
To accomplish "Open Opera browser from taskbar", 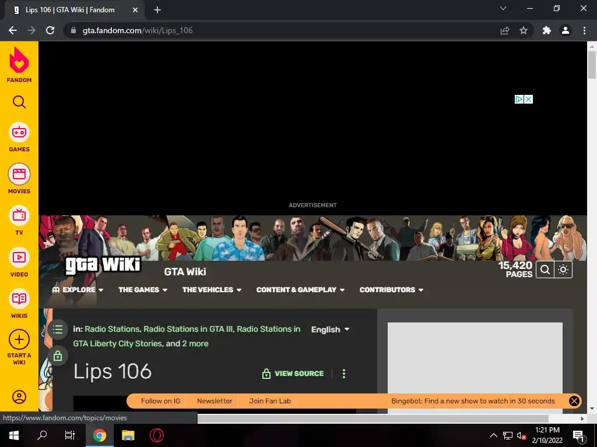I will 156,435.
